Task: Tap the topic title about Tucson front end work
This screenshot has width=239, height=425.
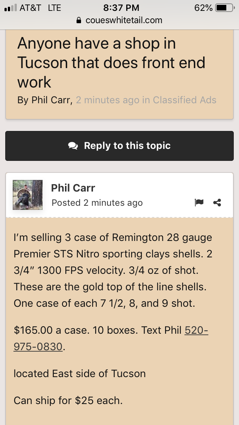Action: point(111,62)
